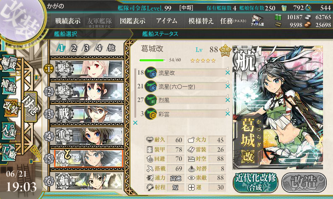Click the 改造 remodel button
Image resolution: width=333 pixels, height=199 pixels.
click(x=304, y=183)
